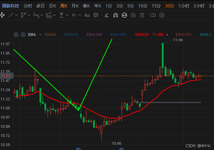The width and height of the screenshot is (214, 150).
Task: Select the 5分 timeframe
Action: [130, 6]
